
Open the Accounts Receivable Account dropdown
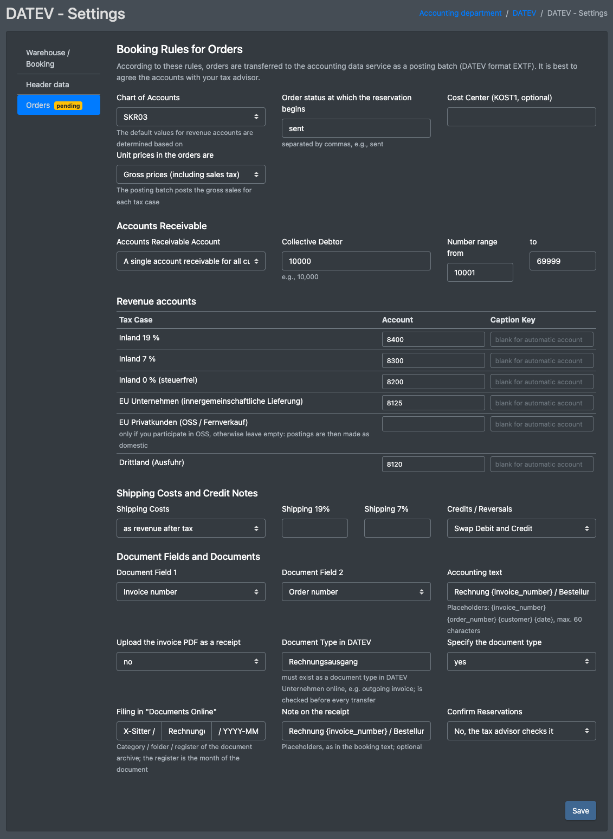(x=191, y=261)
